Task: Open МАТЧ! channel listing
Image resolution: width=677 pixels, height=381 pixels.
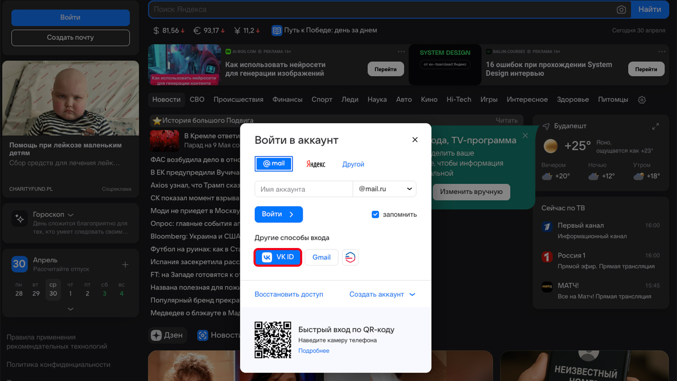Action: click(x=601, y=291)
